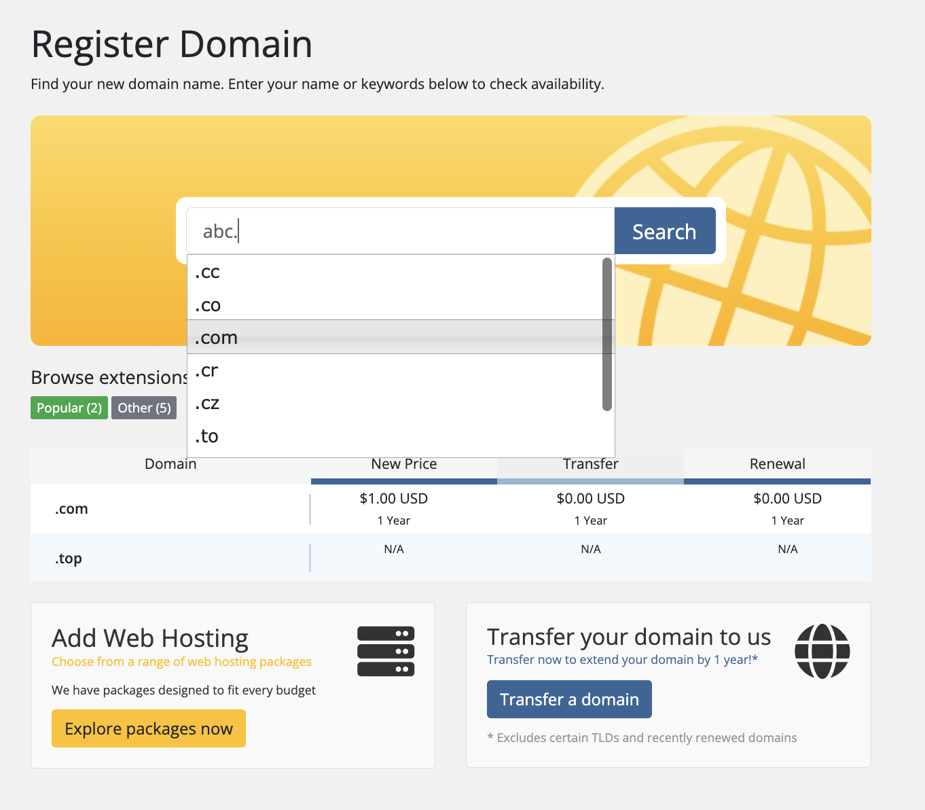Filter extensions by Other (5)

point(144,408)
